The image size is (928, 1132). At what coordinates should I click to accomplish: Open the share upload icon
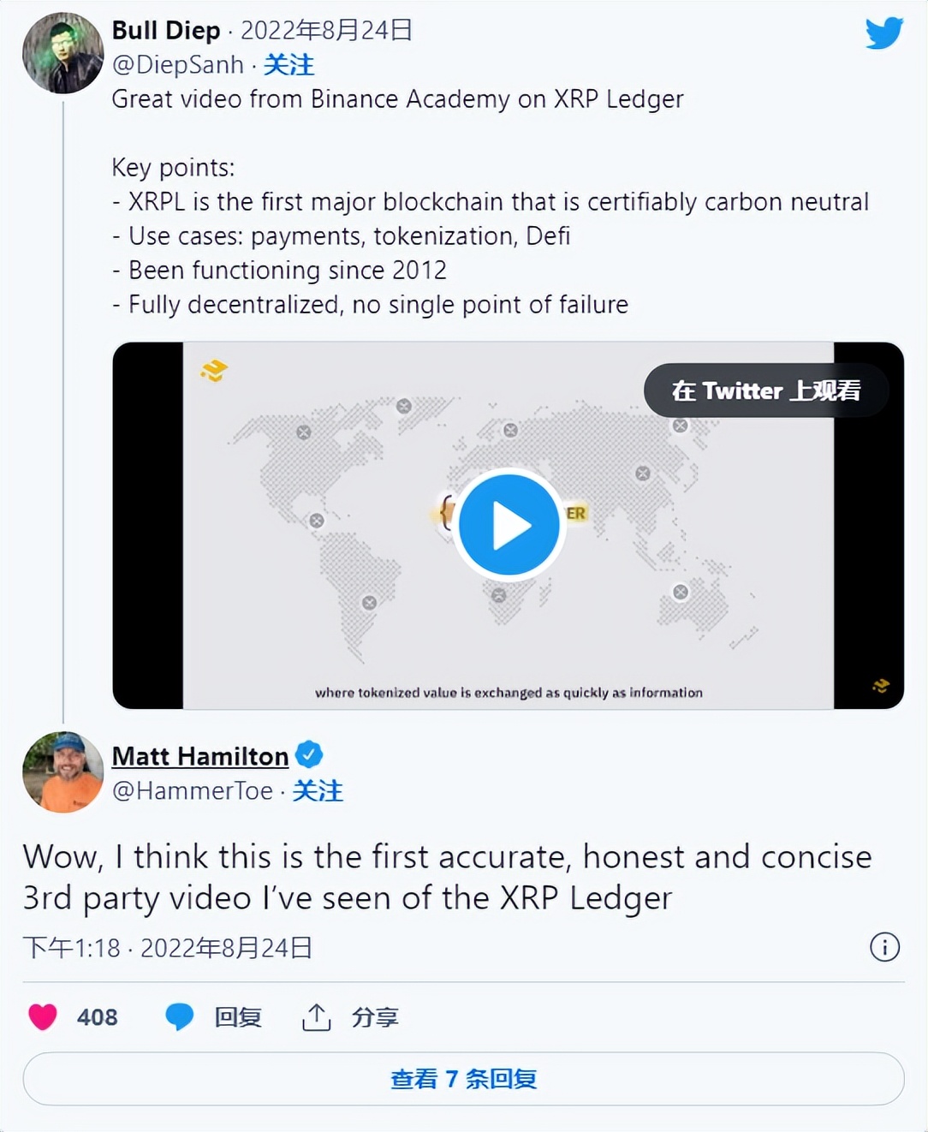(317, 1017)
